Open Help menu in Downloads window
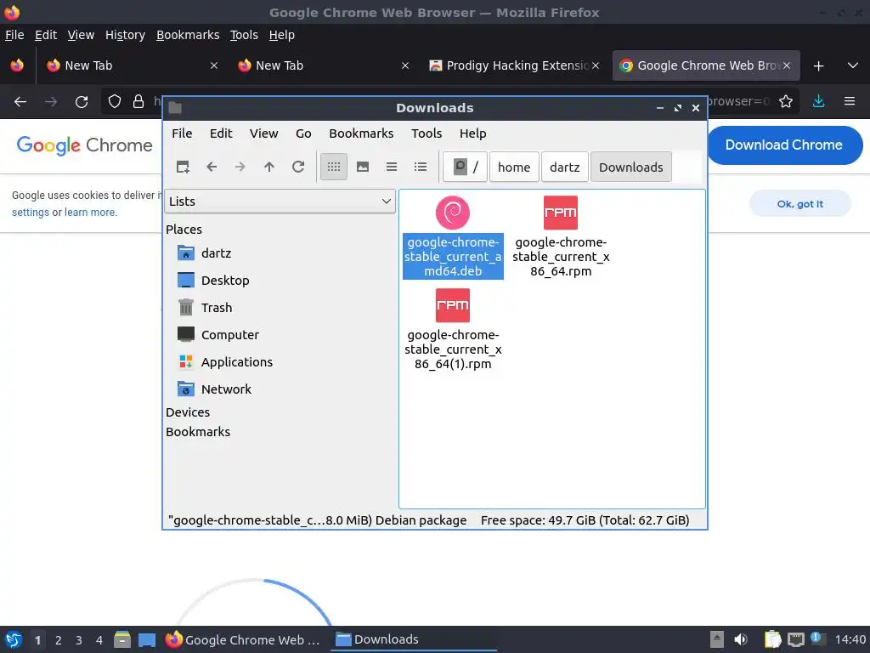This screenshot has height=653, width=870. tap(472, 133)
